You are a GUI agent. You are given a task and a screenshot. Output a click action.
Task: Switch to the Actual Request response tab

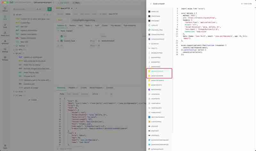point(96,88)
